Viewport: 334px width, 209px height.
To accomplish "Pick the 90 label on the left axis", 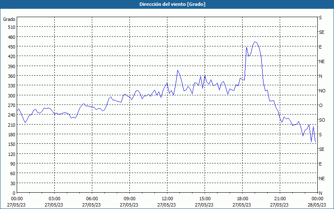I will point(13,164).
